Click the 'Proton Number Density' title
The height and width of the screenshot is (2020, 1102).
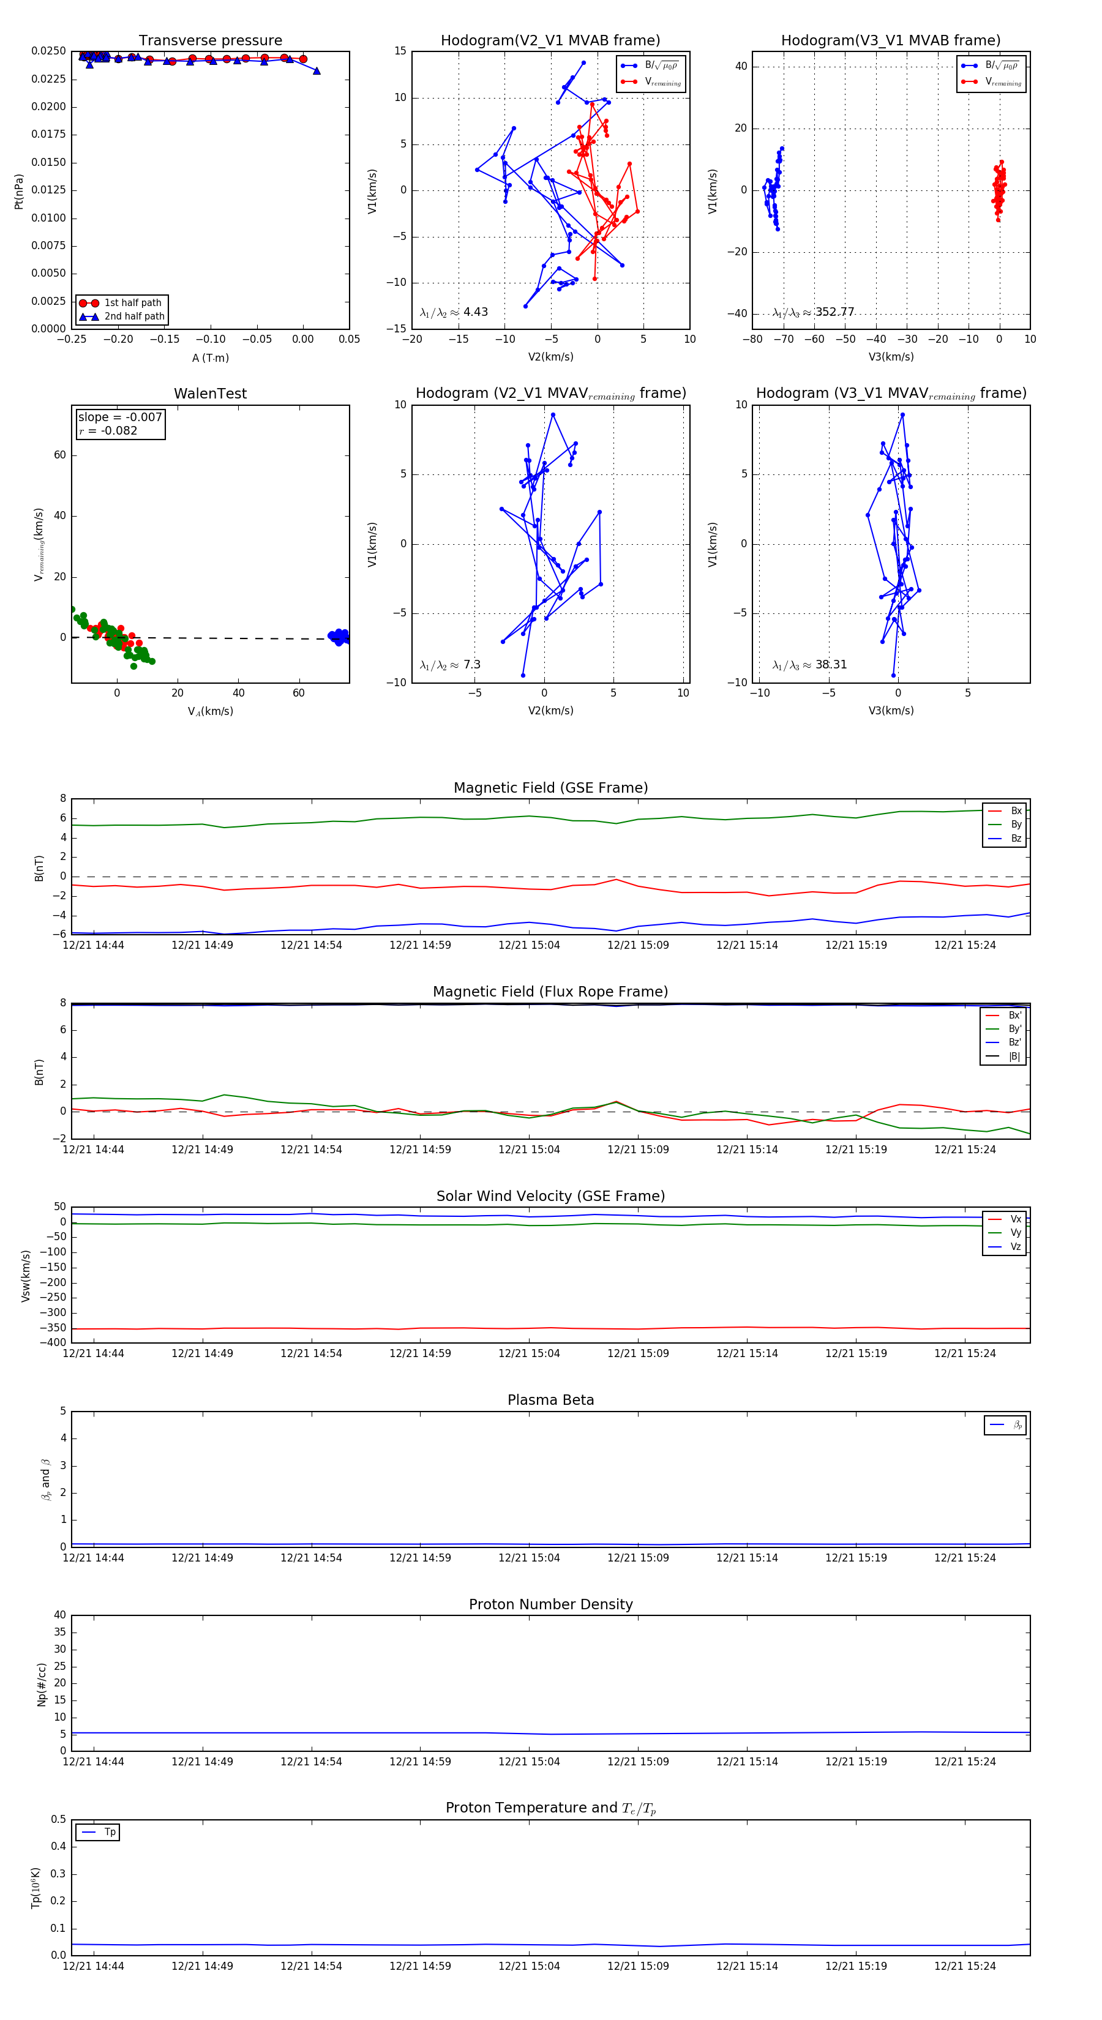(550, 1604)
